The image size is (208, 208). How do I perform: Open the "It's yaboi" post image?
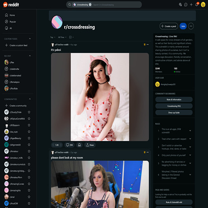click(100, 97)
